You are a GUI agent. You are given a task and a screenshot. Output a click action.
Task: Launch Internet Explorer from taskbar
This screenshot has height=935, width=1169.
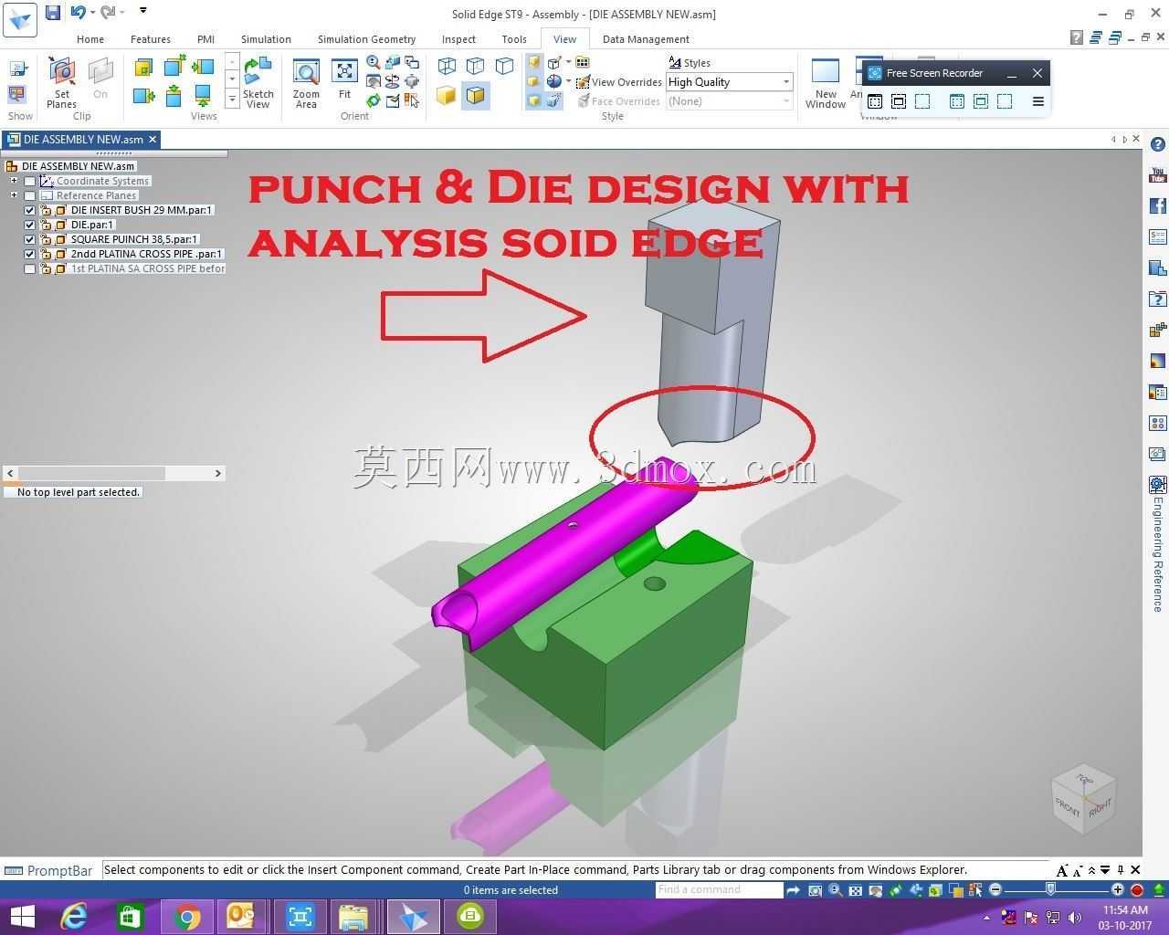coord(74,916)
